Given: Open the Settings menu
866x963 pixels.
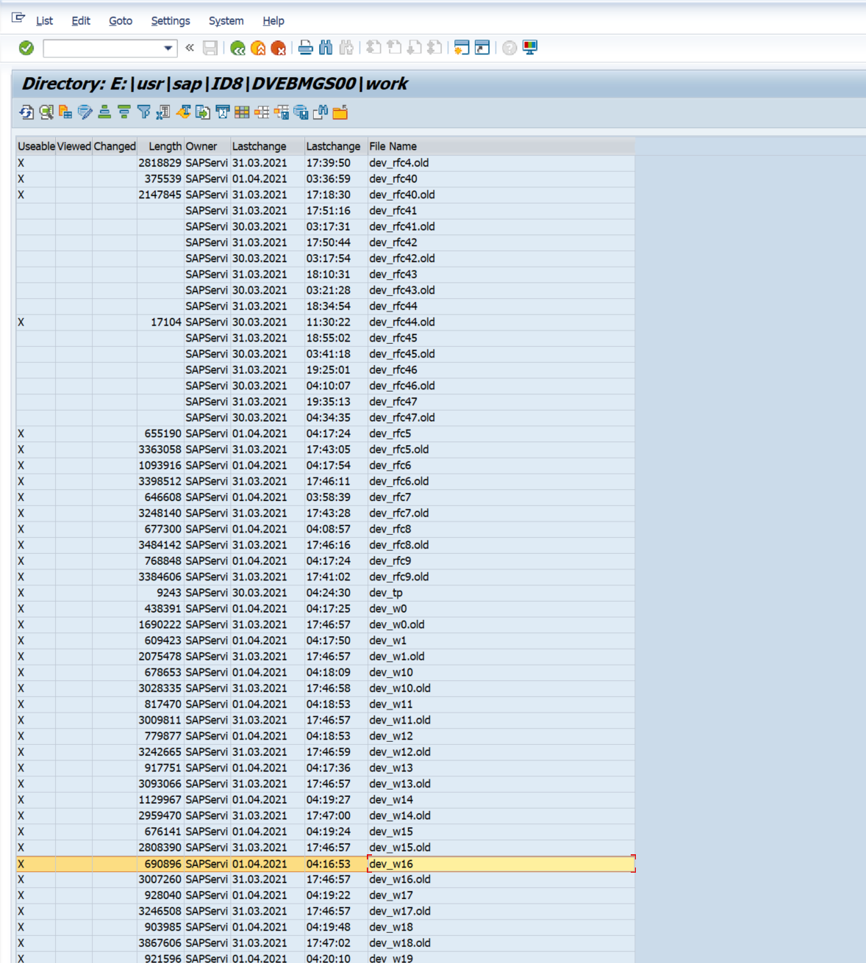Looking at the screenshot, I should (171, 21).
